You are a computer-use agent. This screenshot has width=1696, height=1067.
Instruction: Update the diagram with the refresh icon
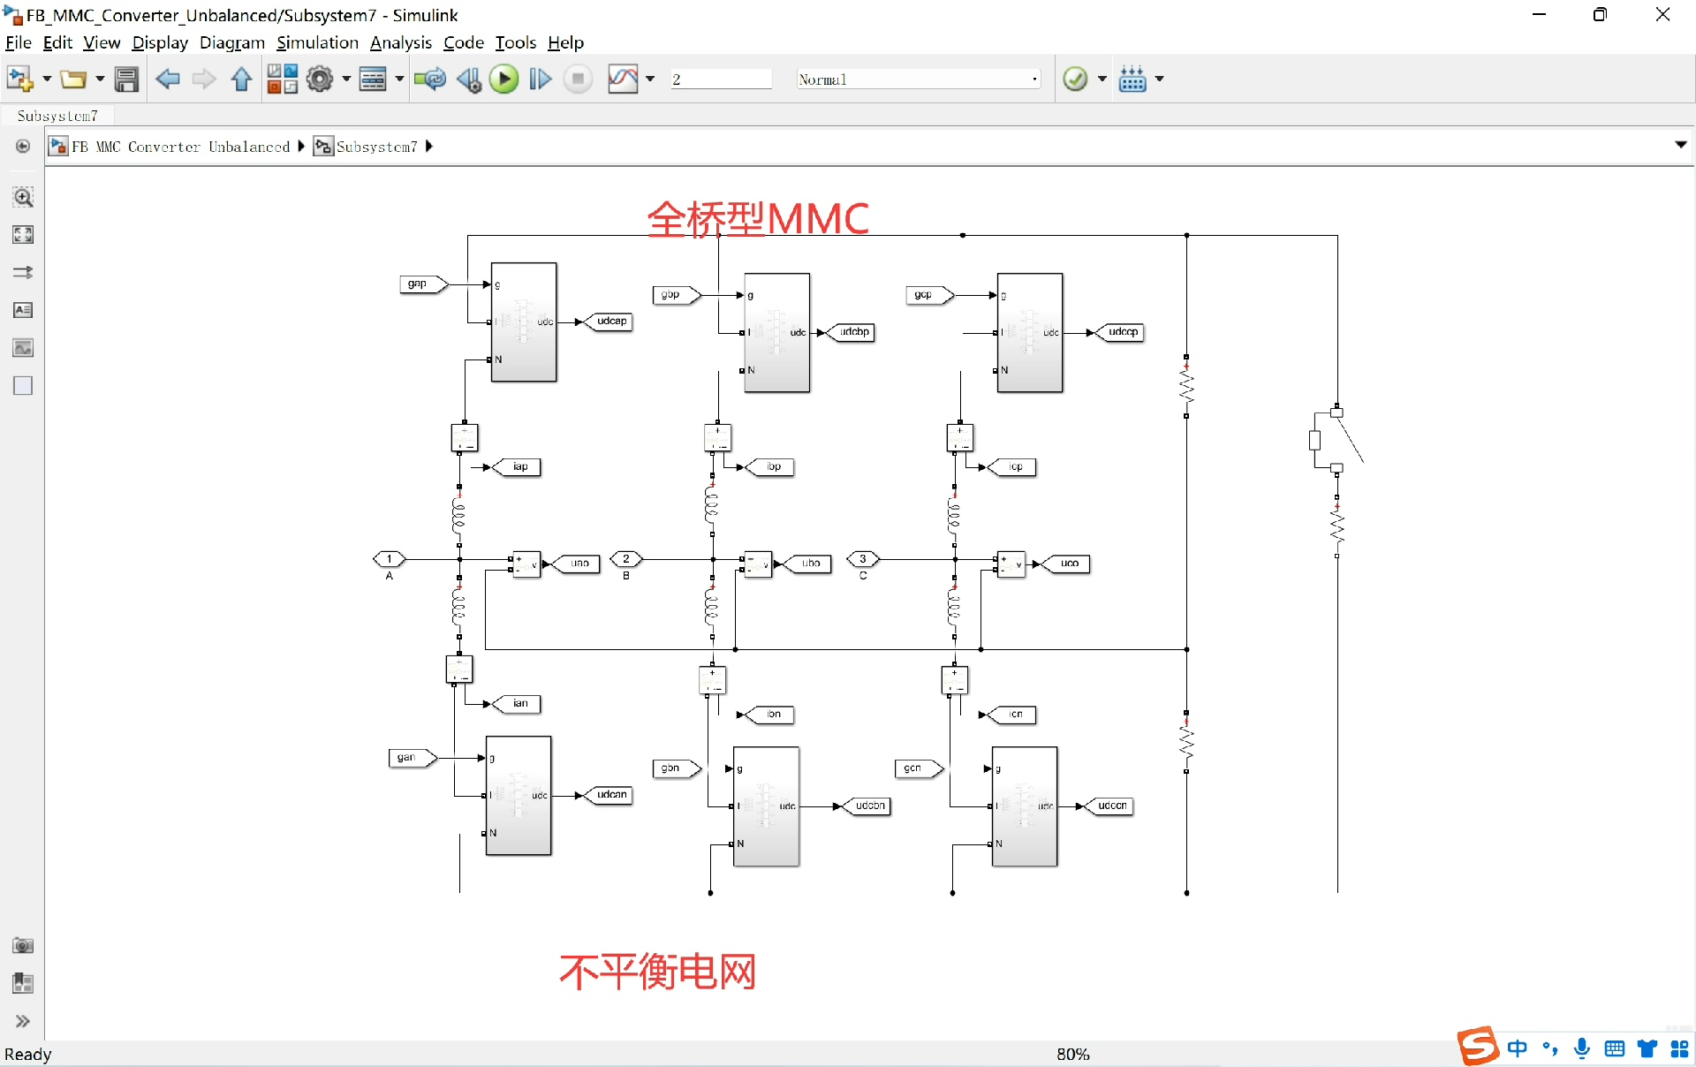pos(430,79)
